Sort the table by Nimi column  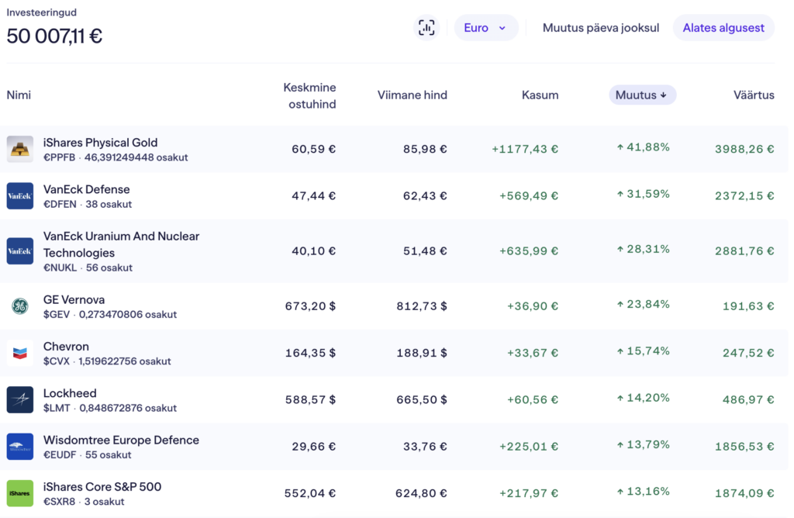[x=19, y=95]
